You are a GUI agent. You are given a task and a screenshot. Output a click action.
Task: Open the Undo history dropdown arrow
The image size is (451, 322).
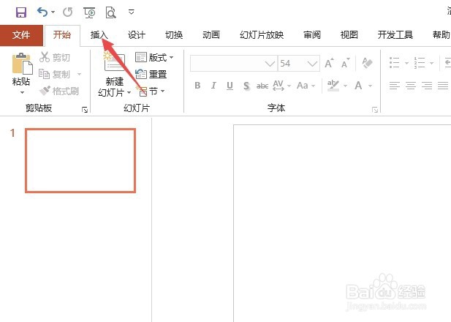click(x=53, y=12)
